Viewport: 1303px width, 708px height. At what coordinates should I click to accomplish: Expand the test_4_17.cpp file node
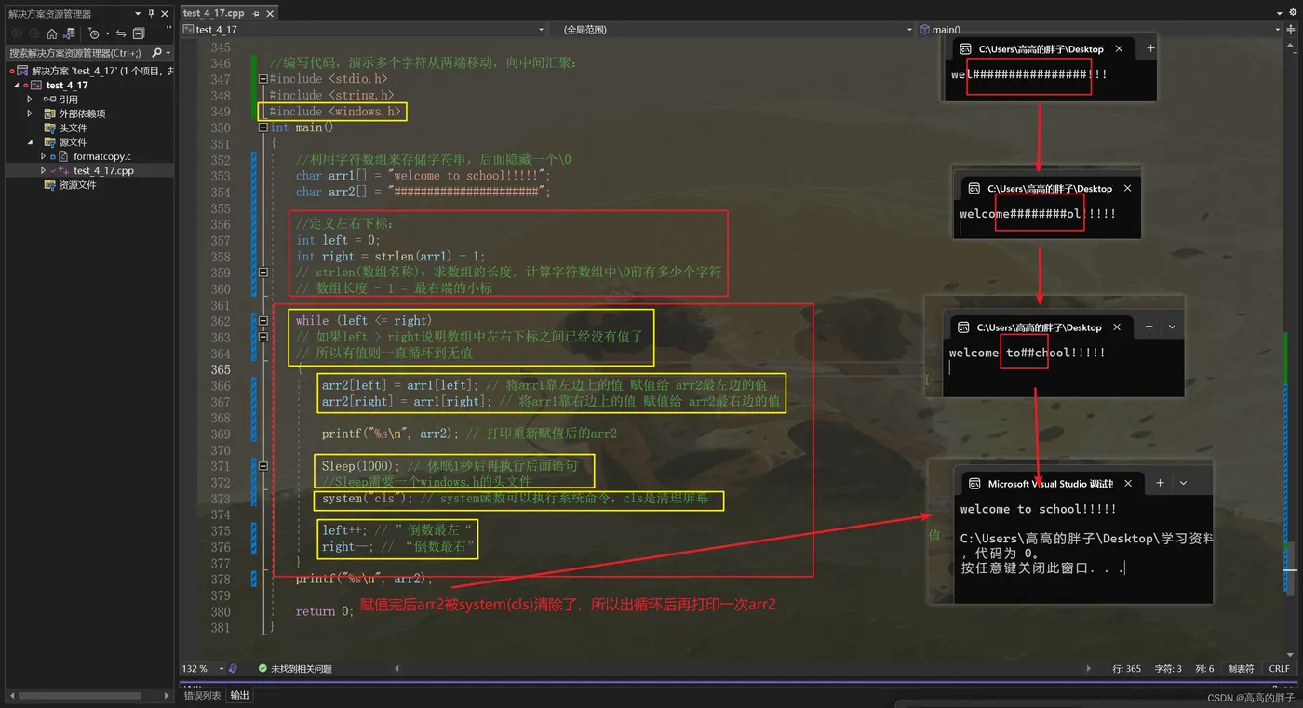tap(43, 170)
